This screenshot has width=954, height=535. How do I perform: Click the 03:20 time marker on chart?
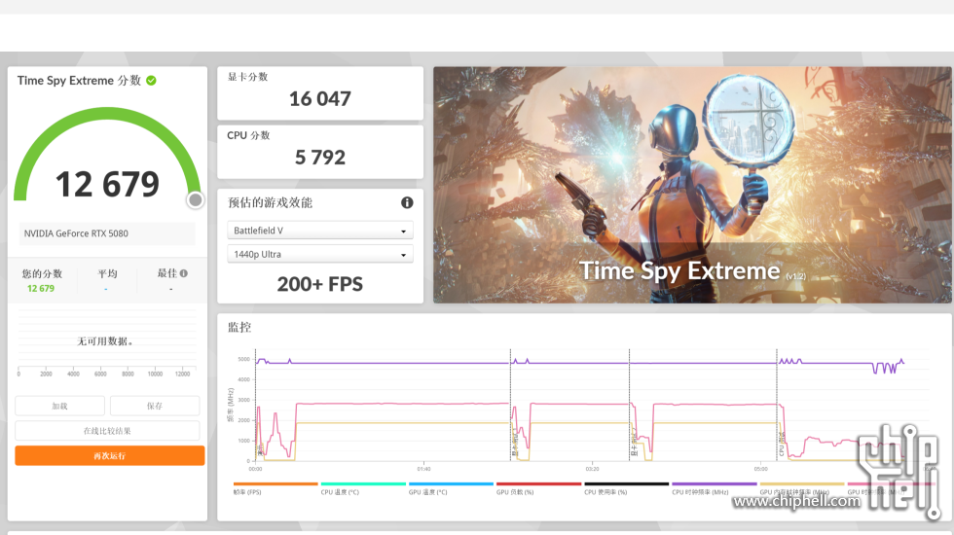(593, 469)
